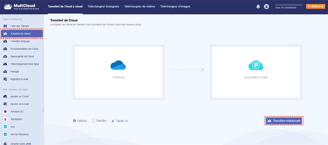Click the Synchronisation de Cloud icon
328x145 pixels.
6,49
